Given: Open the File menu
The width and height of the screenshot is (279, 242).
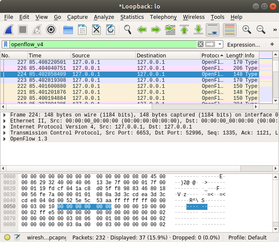Looking at the screenshot, I should click(9, 17).
